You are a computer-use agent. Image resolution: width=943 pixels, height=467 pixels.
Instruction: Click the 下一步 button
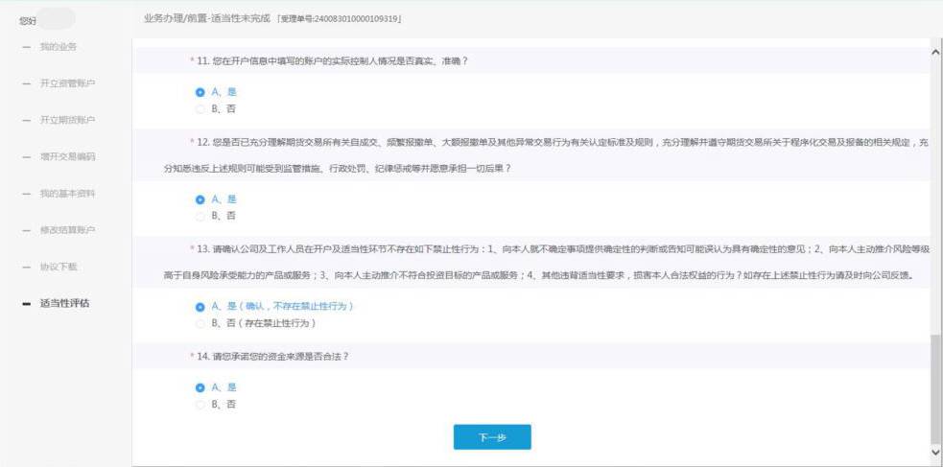coord(491,437)
